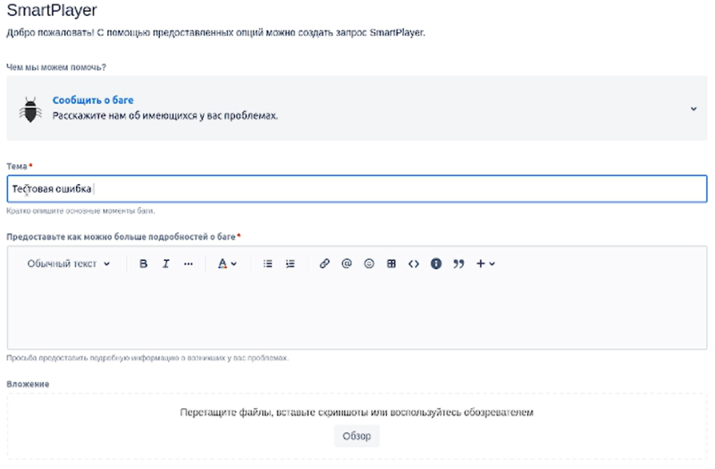Insert a quote block
Screen dimensions: 715x469
(458, 264)
